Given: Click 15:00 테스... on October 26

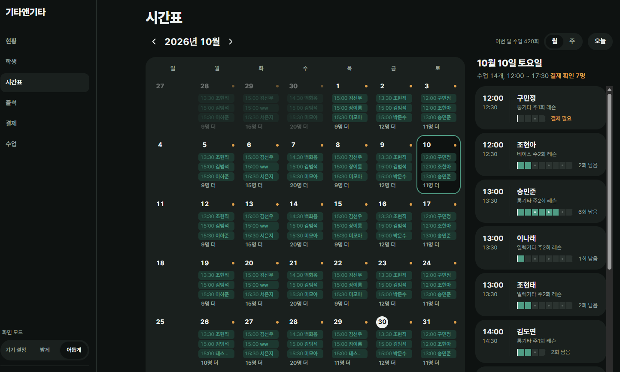Looking at the screenshot, I should (216, 354).
